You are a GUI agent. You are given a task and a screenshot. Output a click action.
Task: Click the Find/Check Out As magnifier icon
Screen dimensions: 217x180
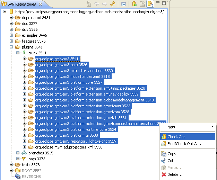pyautogui.click(x=164, y=144)
